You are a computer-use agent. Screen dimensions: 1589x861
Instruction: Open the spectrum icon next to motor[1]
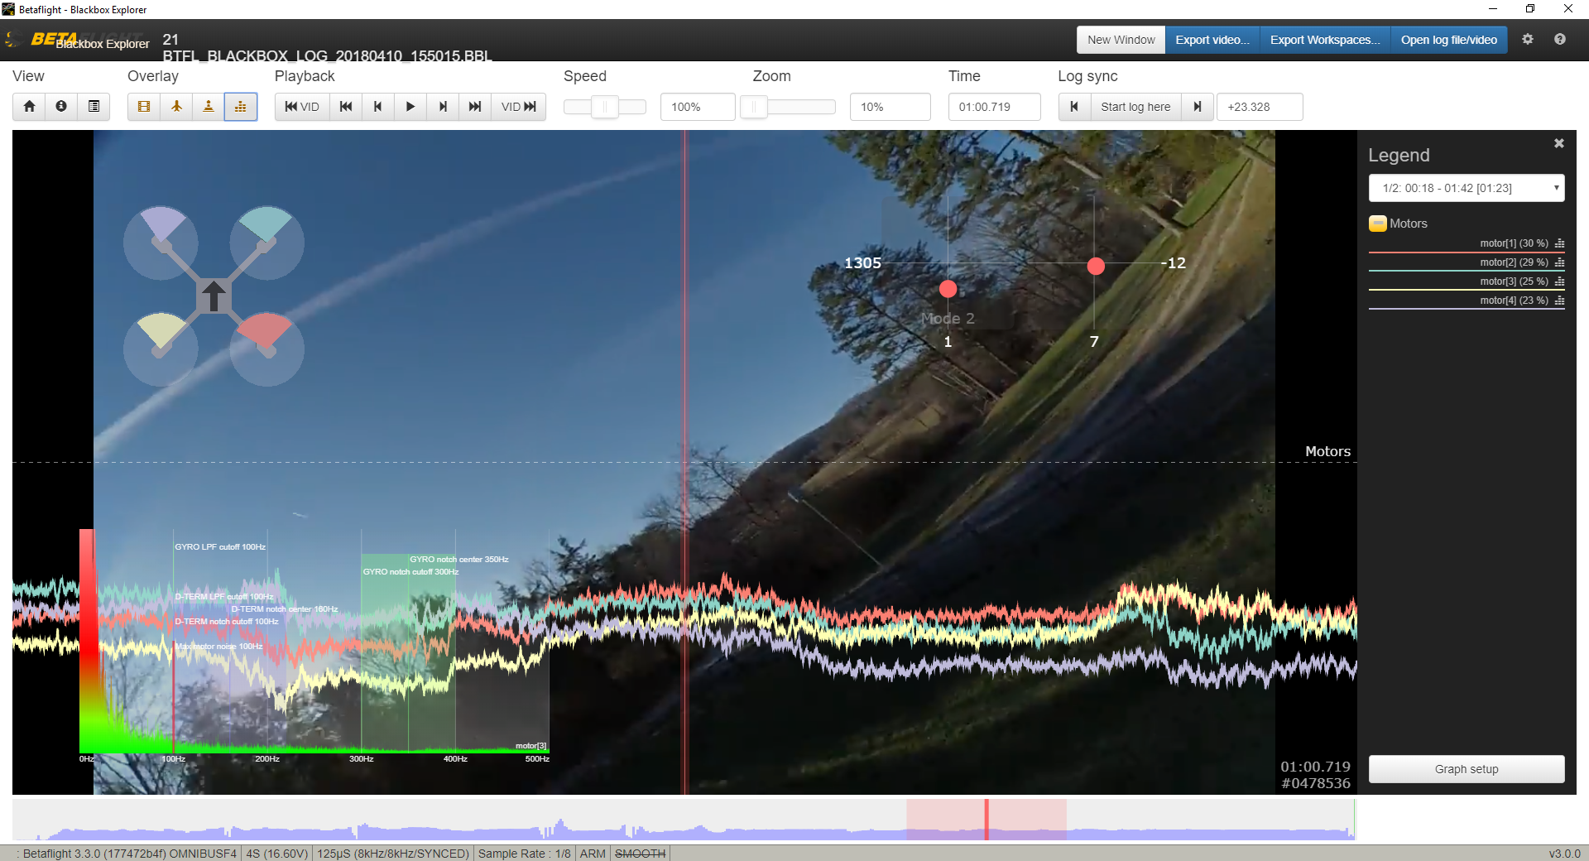click(1558, 243)
